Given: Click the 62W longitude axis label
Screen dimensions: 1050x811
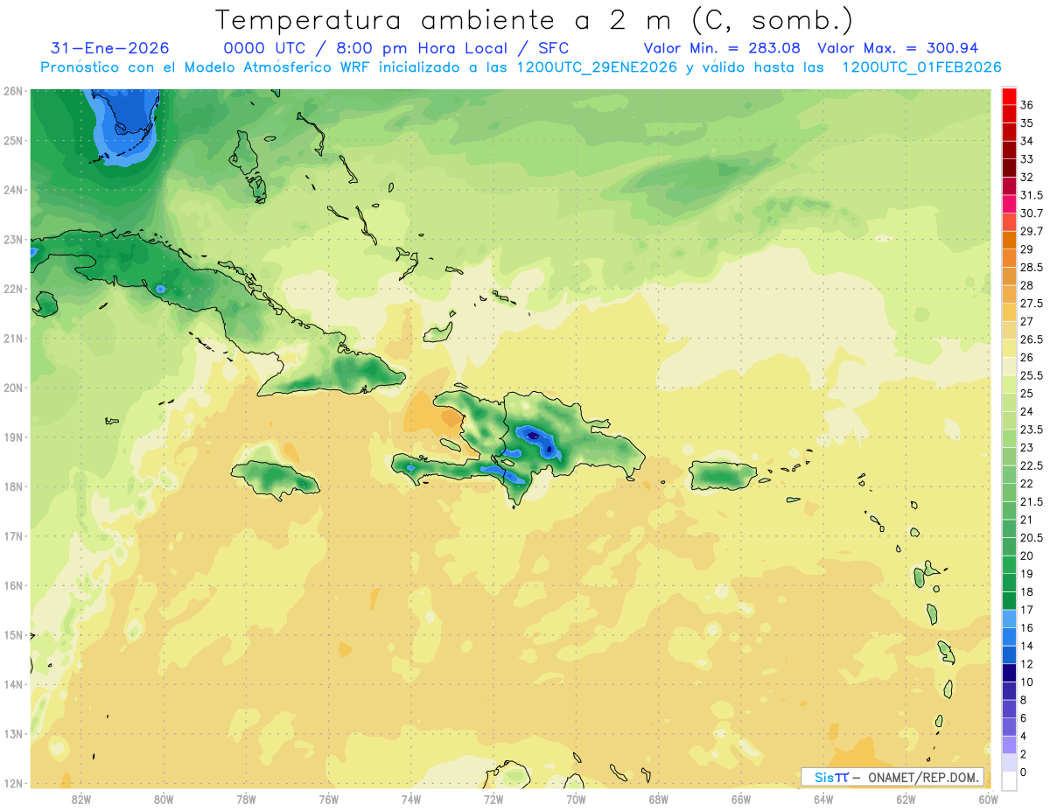Looking at the screenshot, I should [x=905, y=800].
